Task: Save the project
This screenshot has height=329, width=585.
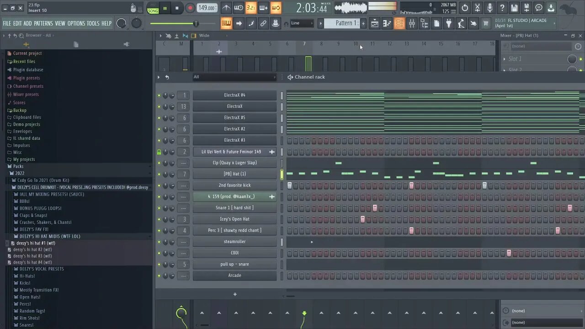Action: tap(514, 8)
